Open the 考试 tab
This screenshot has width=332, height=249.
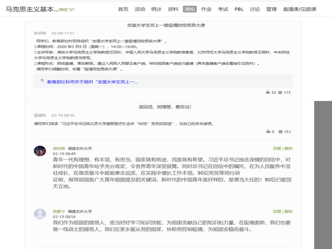point(223,9)
